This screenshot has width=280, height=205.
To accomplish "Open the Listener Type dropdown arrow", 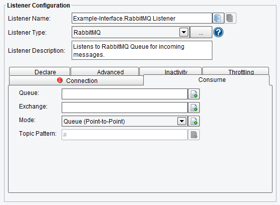I will [184, 32].
